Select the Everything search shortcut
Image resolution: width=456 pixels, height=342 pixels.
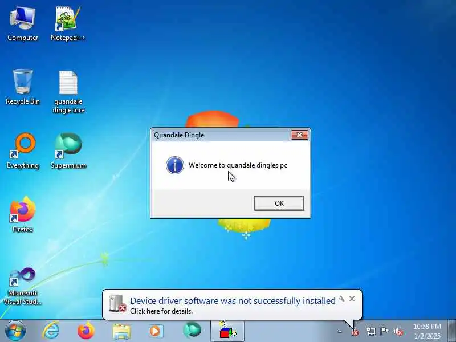pos(23,151)
